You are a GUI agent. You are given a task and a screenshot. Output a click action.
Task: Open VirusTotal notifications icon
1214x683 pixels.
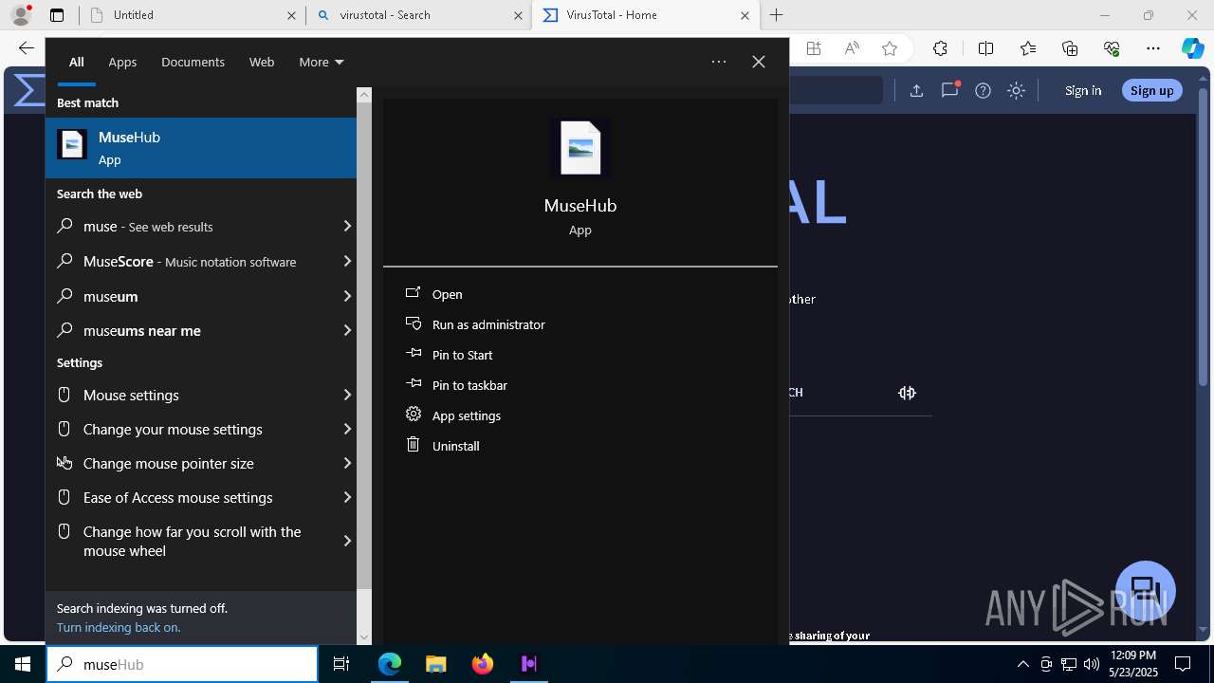coord(949,90)
